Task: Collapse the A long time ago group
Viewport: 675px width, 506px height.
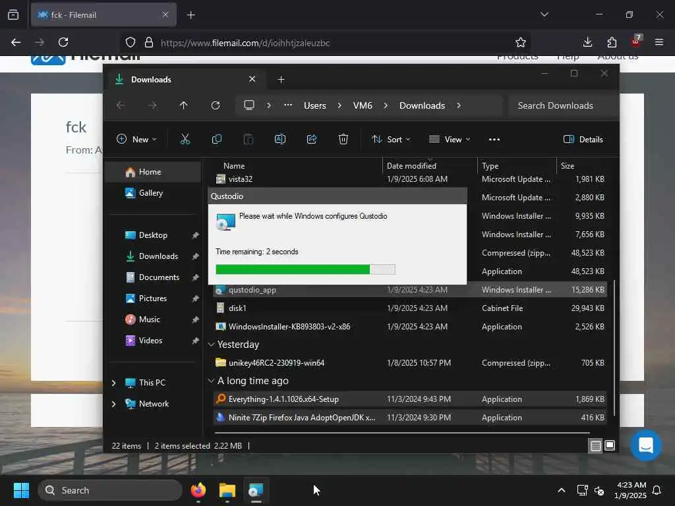Action: tap(212, 381)
